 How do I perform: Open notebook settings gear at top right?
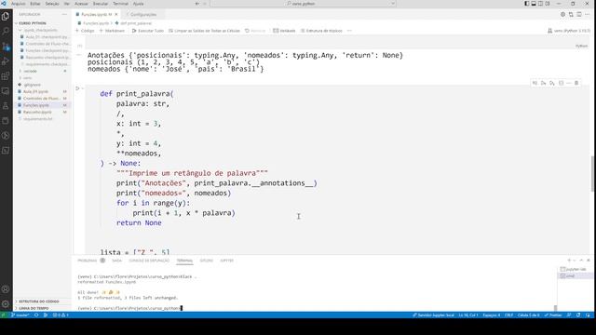(x=562, y=15)
